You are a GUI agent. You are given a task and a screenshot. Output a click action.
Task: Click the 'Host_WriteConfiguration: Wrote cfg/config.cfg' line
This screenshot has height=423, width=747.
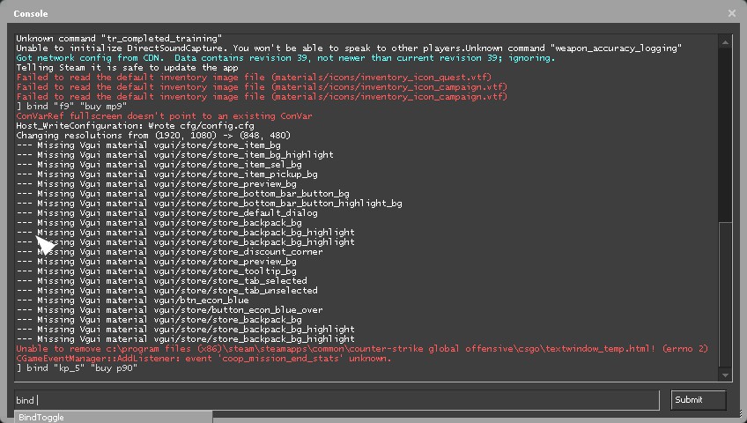coord(136,126)
